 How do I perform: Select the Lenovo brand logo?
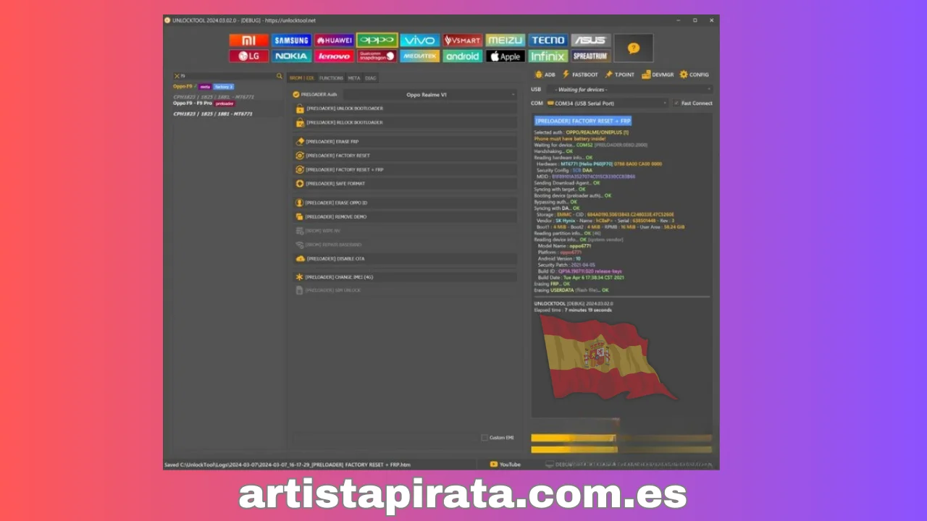[x=334, y=56]
